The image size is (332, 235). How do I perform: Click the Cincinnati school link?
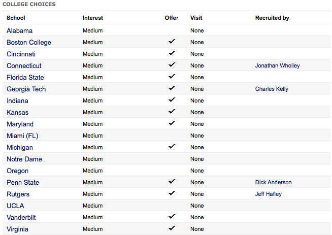[x=21, y=54]
